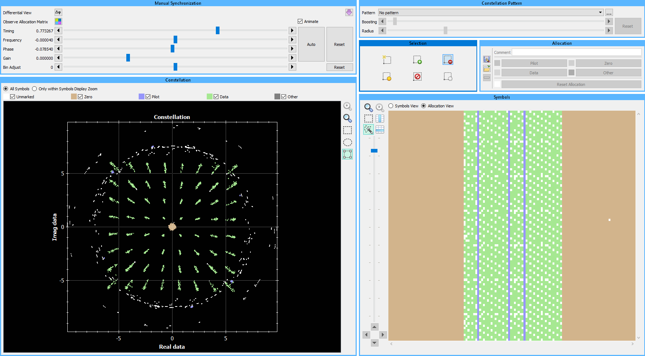The image size is (645, 356).
Task: Open the Observe Allocation Matrix color icon
Action: pyautogui.click(x=58, y=21)
